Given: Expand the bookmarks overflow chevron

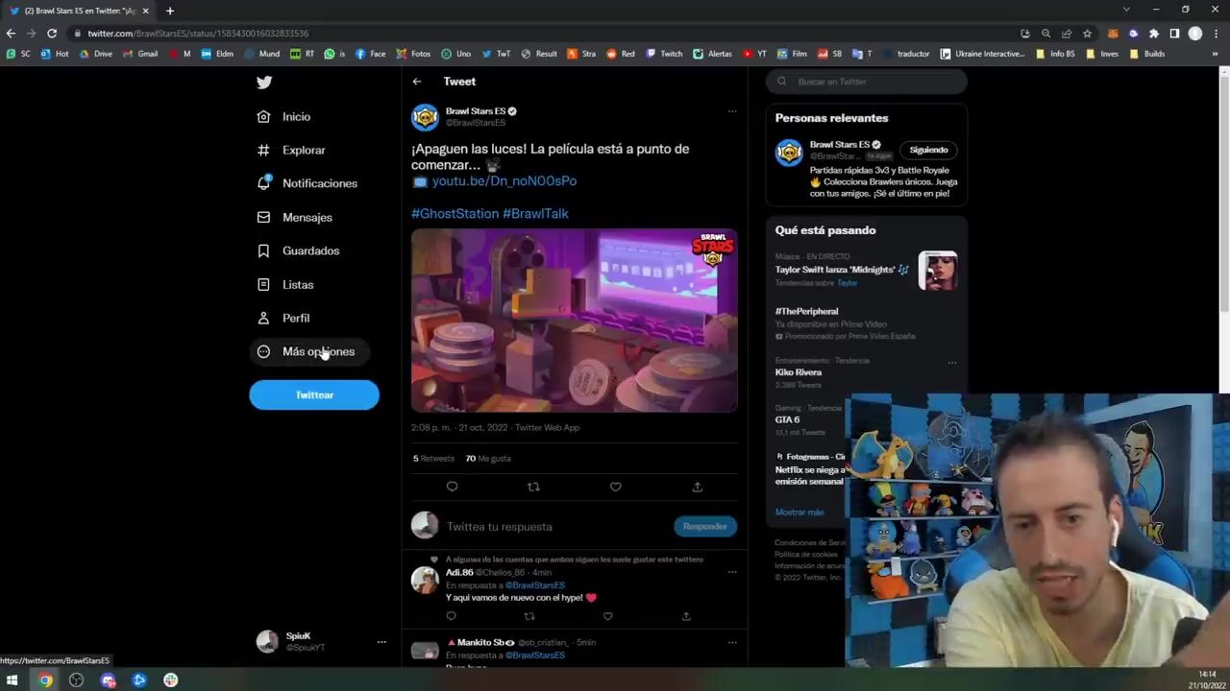Looking at the screenshot, I should 1216,54.
